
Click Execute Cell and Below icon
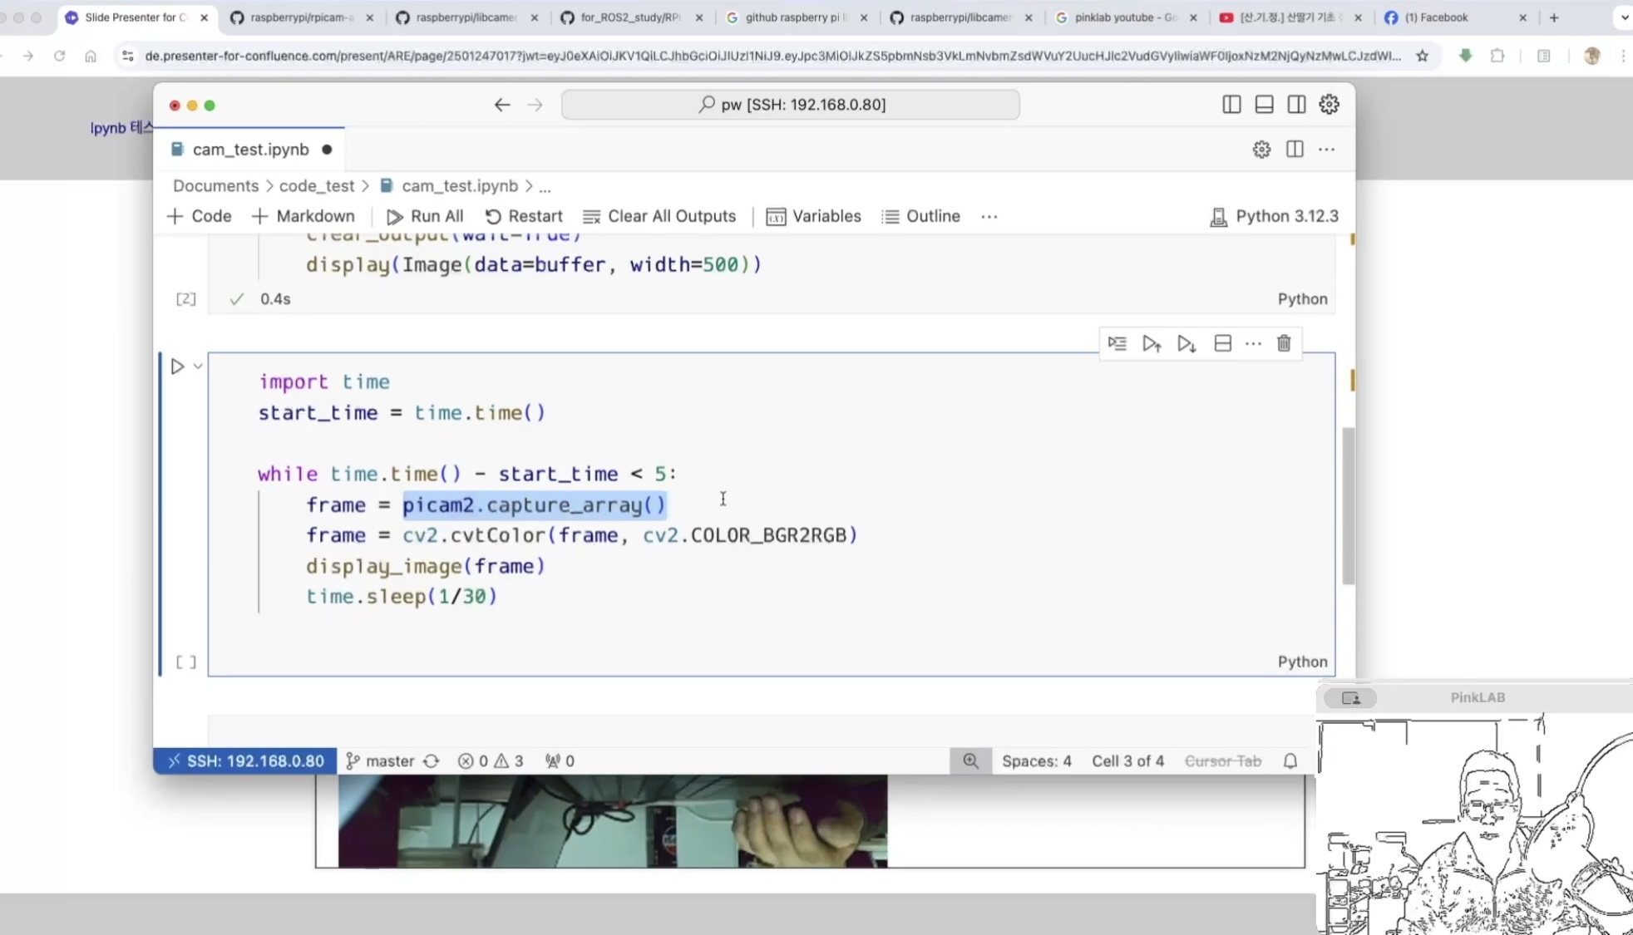click(1187, 343)
